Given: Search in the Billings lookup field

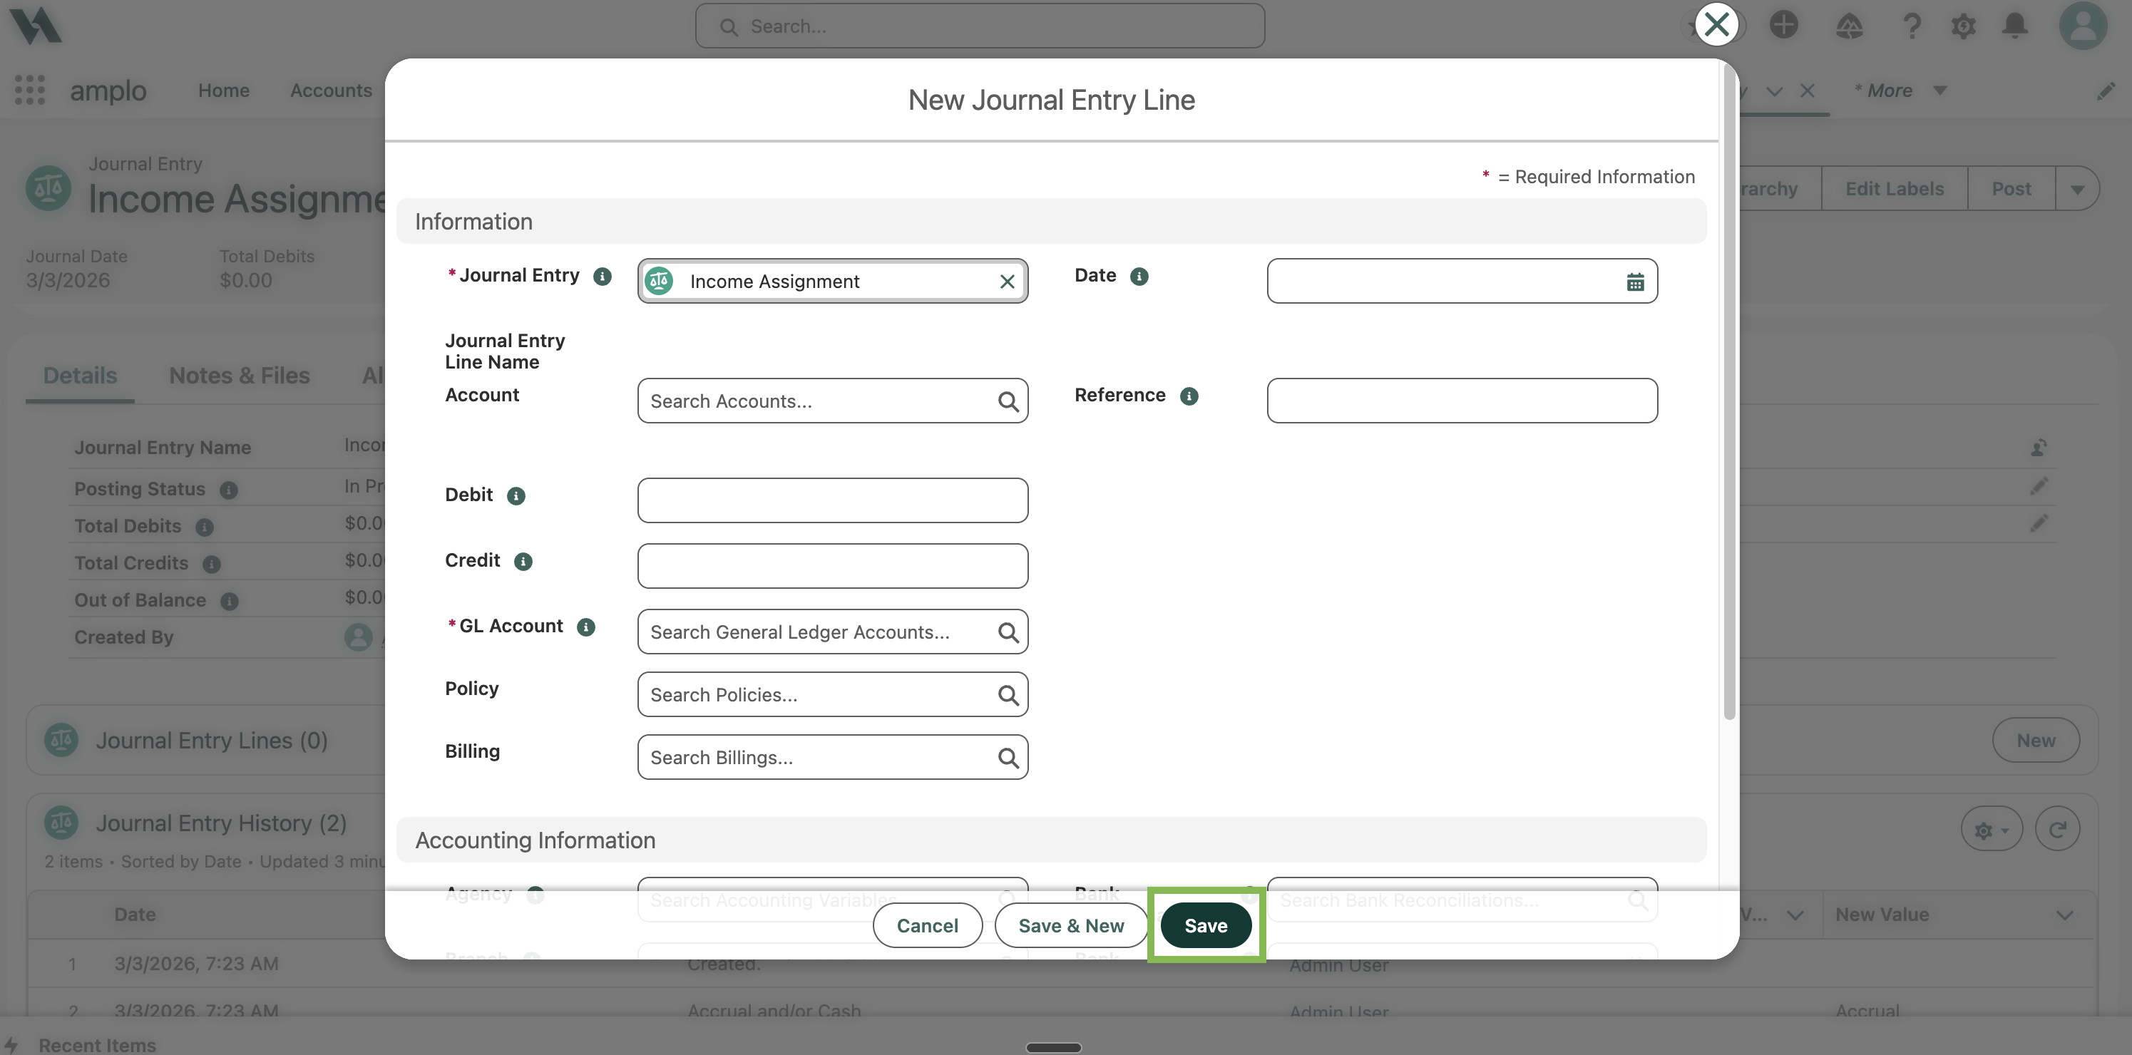Looking at the screenshot, I should tap(833, 758).
